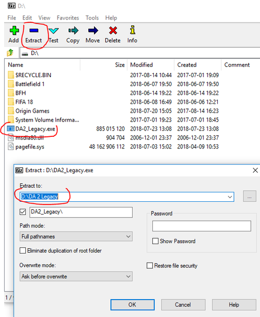Enable Restore file security option
The height and width of the screenshot is (317, 260).
(x=150, y=265)
